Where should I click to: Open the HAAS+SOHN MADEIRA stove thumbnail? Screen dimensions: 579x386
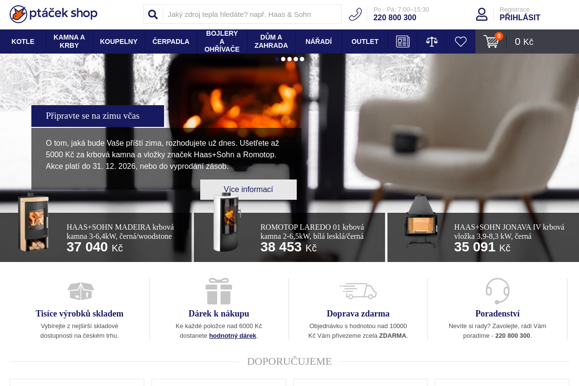click(x=33, y=223)
